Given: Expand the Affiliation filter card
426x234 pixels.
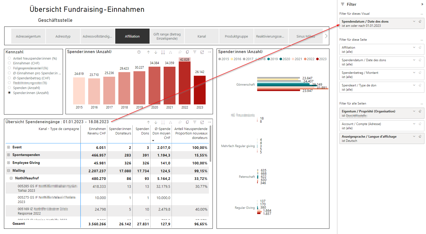Looking at the screenshot, I should 414,48.
